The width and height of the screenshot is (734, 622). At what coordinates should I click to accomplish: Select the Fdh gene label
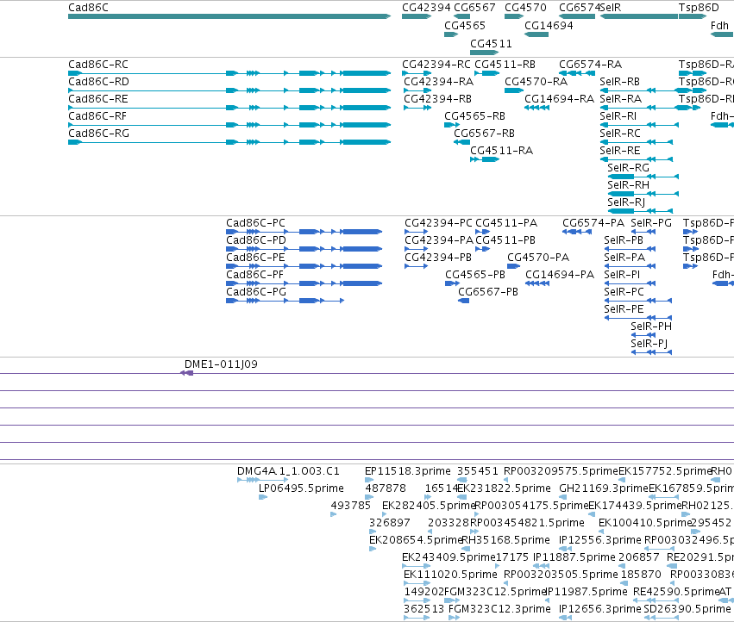[x=719, y=26]
